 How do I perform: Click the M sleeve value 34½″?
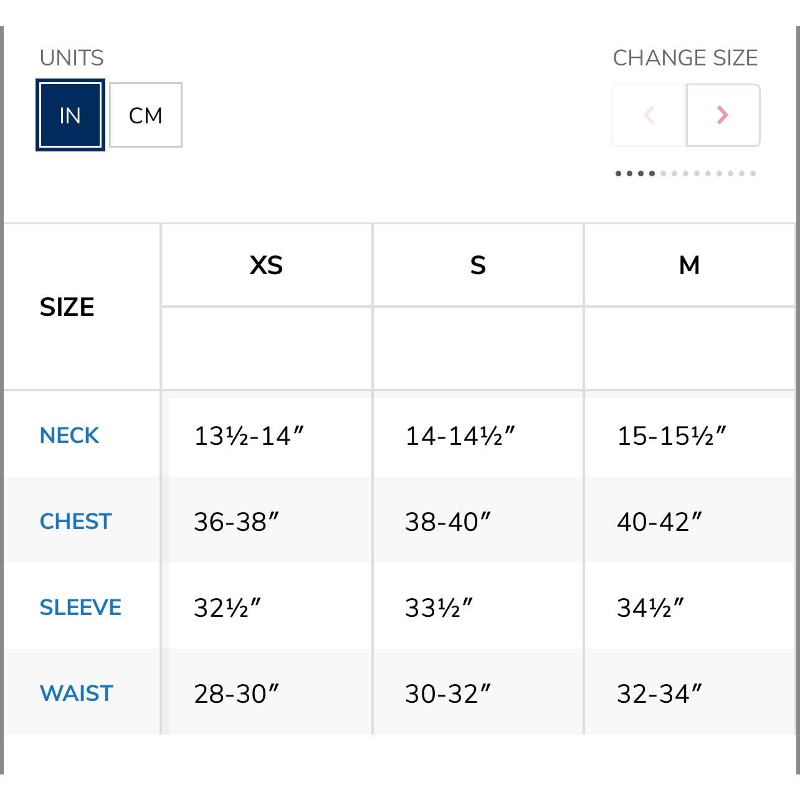[650, 607]
